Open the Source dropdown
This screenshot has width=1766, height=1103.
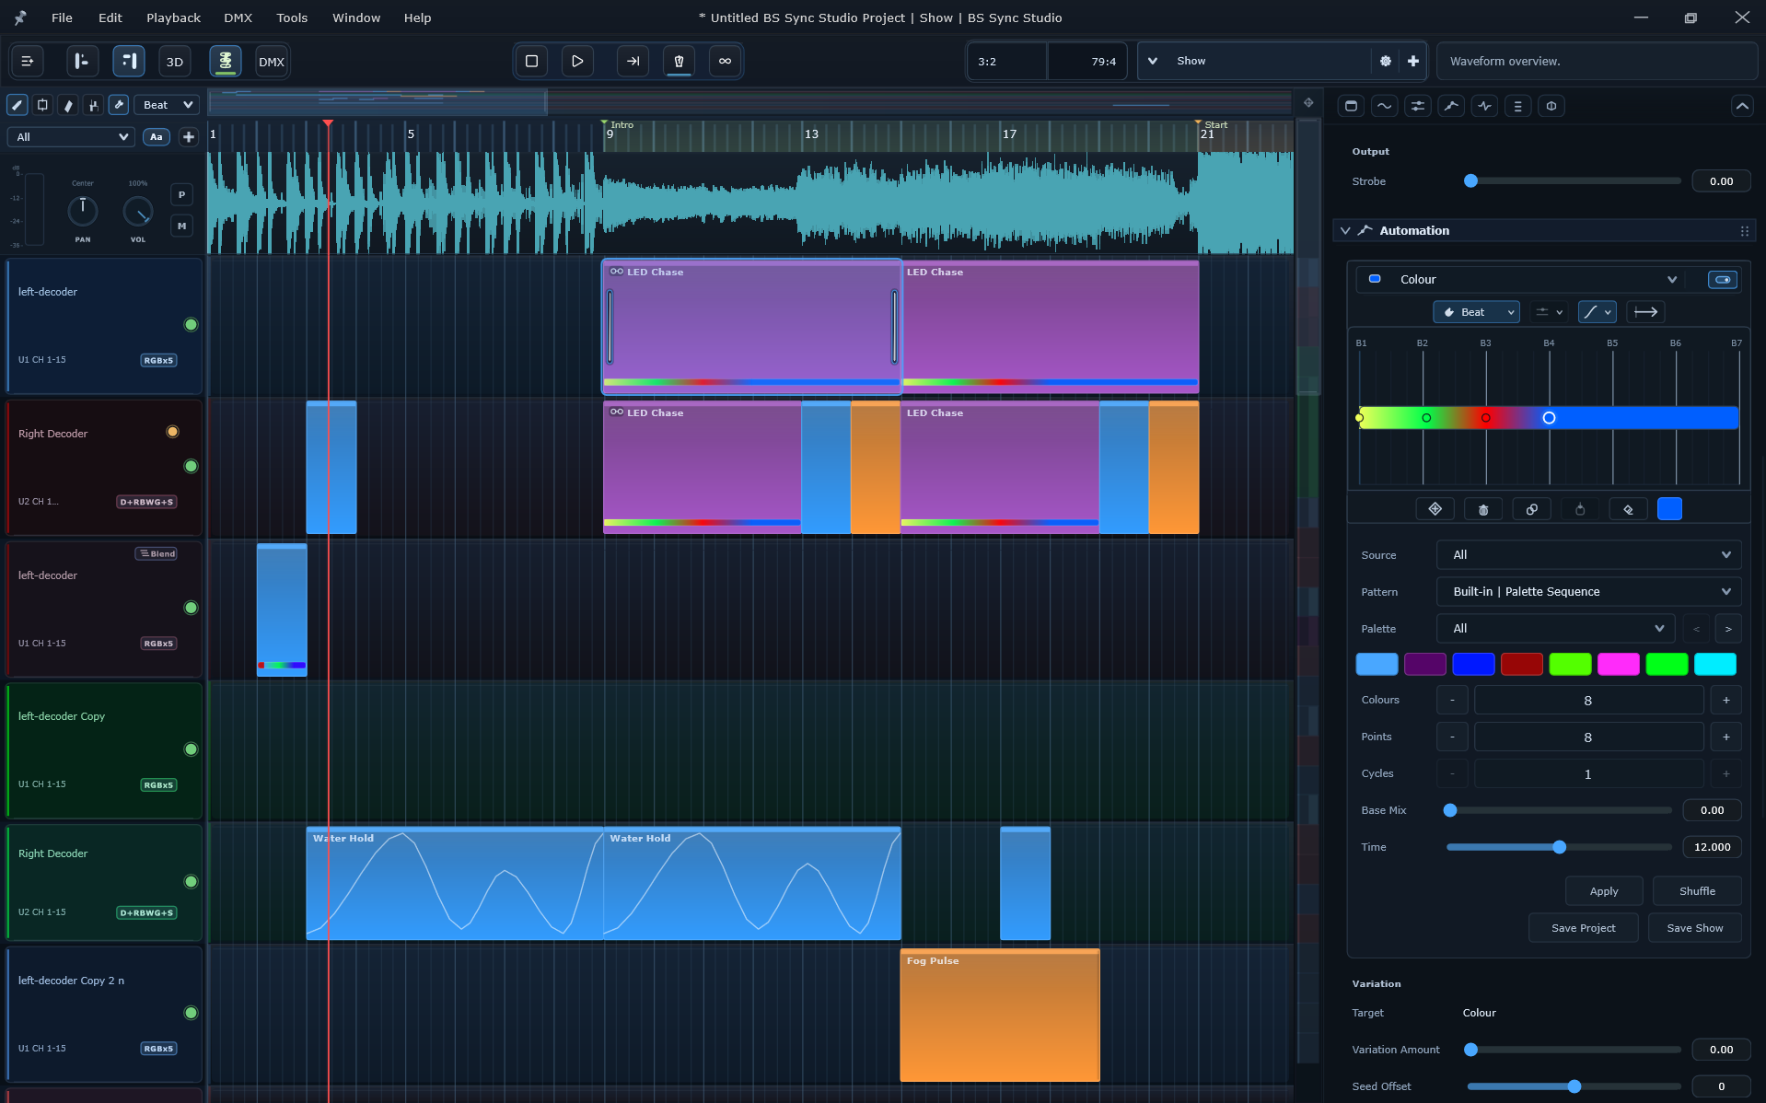pyautogui.click(x=1588, y=555)
